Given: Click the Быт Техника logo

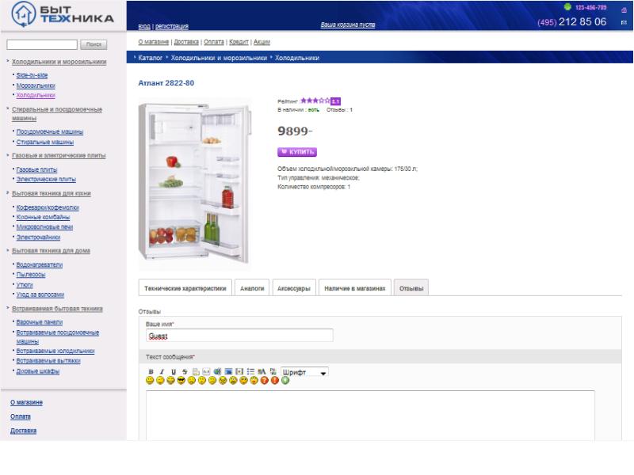Looking at the screenshot, I should pos(63,14).
